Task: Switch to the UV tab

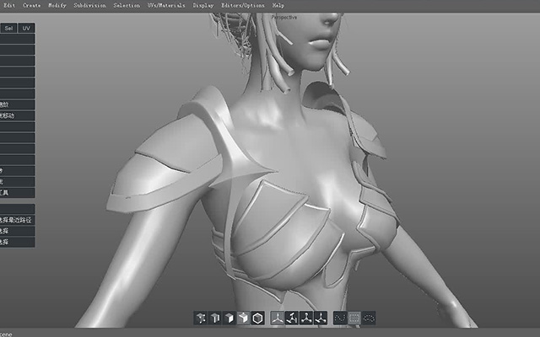Action: [26, 28]
